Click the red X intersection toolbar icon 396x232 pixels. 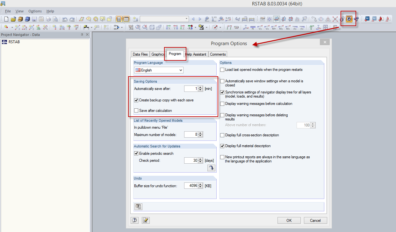click(335, 19)
